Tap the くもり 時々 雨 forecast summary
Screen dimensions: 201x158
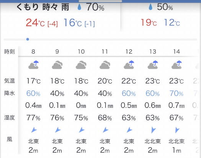(43, 7)
